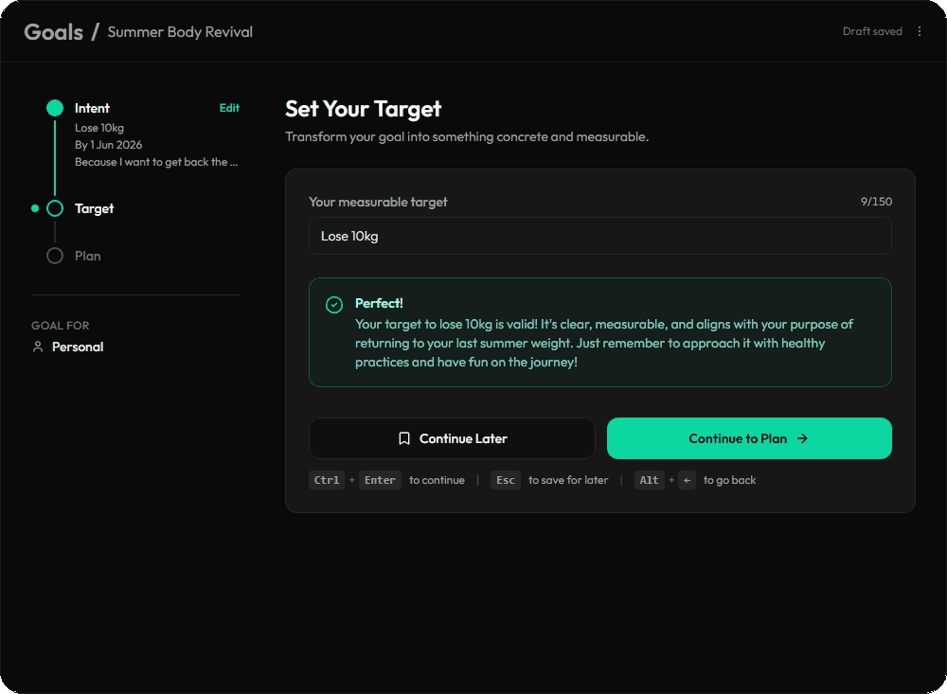
Task: Click the Esc key shortcut chip
Action: click(505, 480)
